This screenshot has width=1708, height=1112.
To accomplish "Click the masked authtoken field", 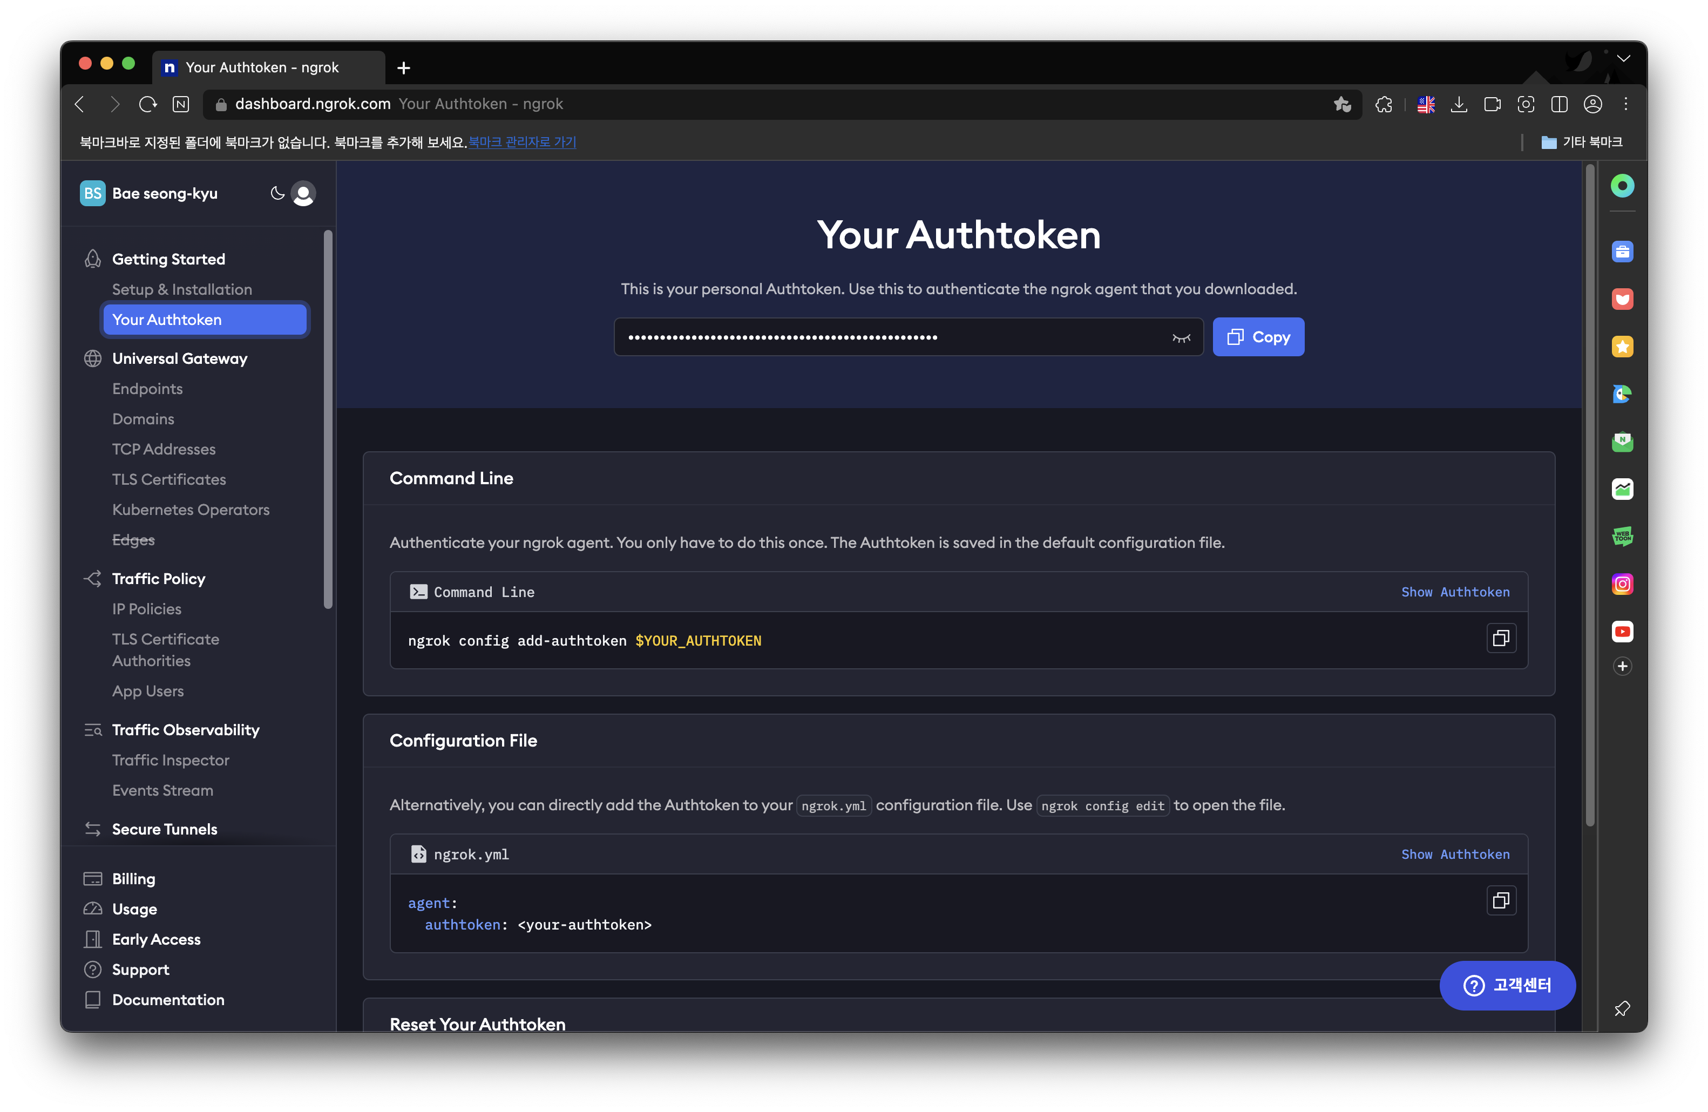I will (890, 337).
